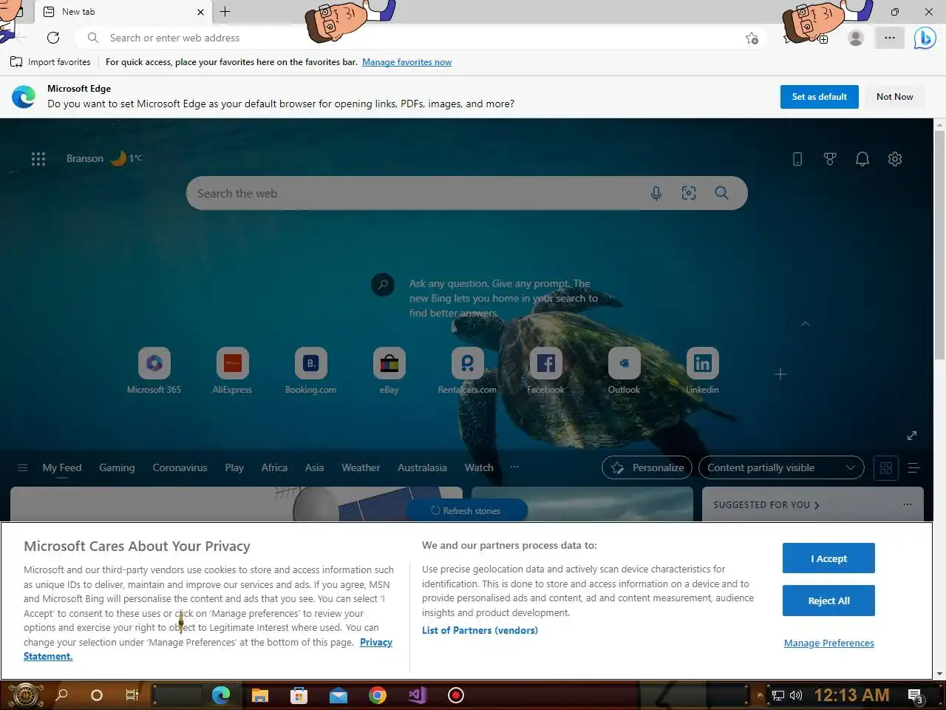Click I Accept button
This screenshot has height=710, width=946.
pos(828,558)
